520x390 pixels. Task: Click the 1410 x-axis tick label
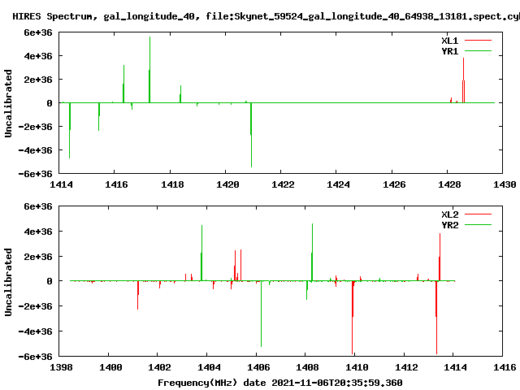coord(357,367)
